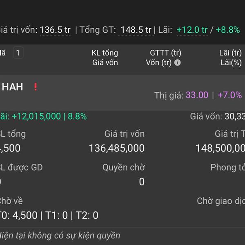Tap the red exclamation warning icon beside HAH
The width and height of the screenshot is (245, 245).
point(36,87)
